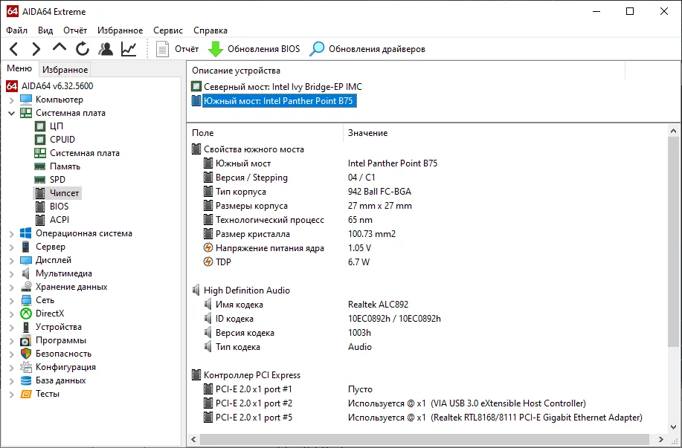Select the Системная плата child item icon
The height and width of the screenshot is (448, 682).
click(40, 153)
